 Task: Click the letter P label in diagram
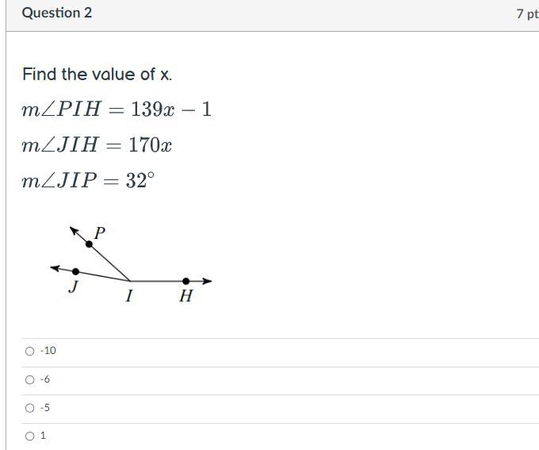tap(100, 233)
